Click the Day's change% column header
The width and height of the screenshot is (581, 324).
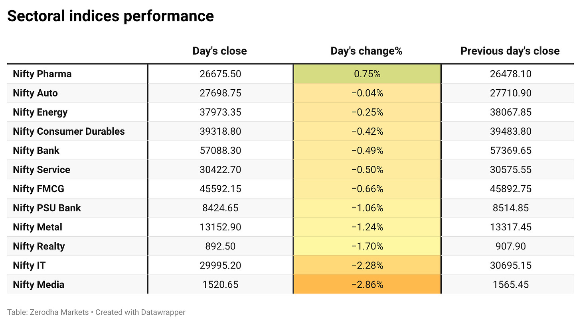click(366, 51)
